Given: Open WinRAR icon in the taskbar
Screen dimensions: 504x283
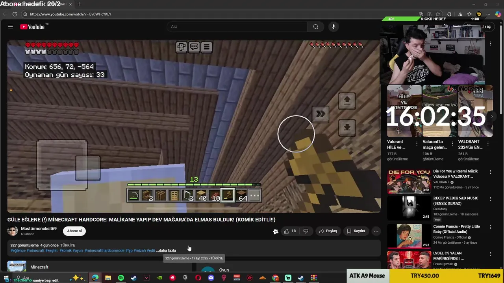Looking at the screenshot, I should [x=314, y=278].
